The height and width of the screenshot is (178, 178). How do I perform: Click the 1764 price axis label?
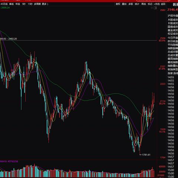click(163, 158)
